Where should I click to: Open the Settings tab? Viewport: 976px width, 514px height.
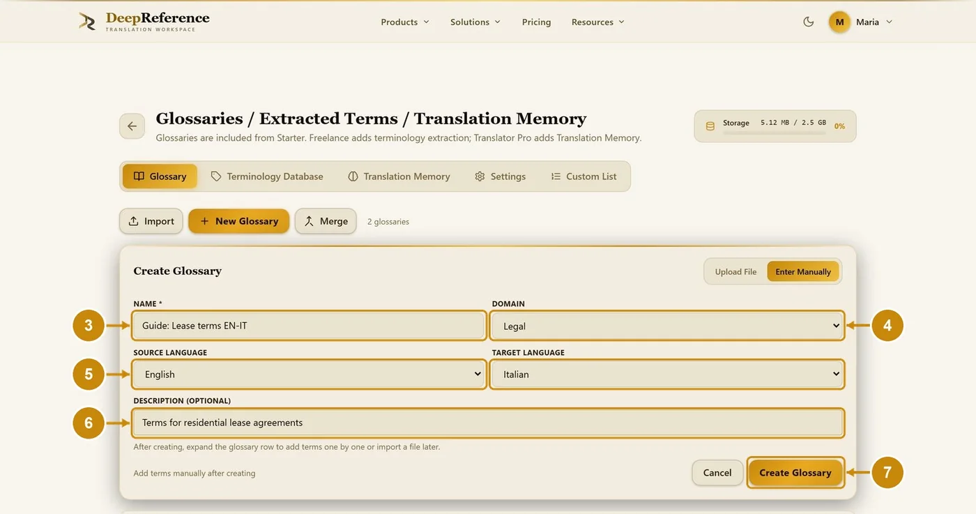click(500, 176)
